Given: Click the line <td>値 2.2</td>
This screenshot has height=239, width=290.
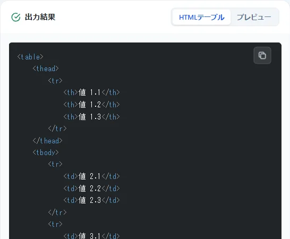Looking at the screenshot, I should pos(91,189).
